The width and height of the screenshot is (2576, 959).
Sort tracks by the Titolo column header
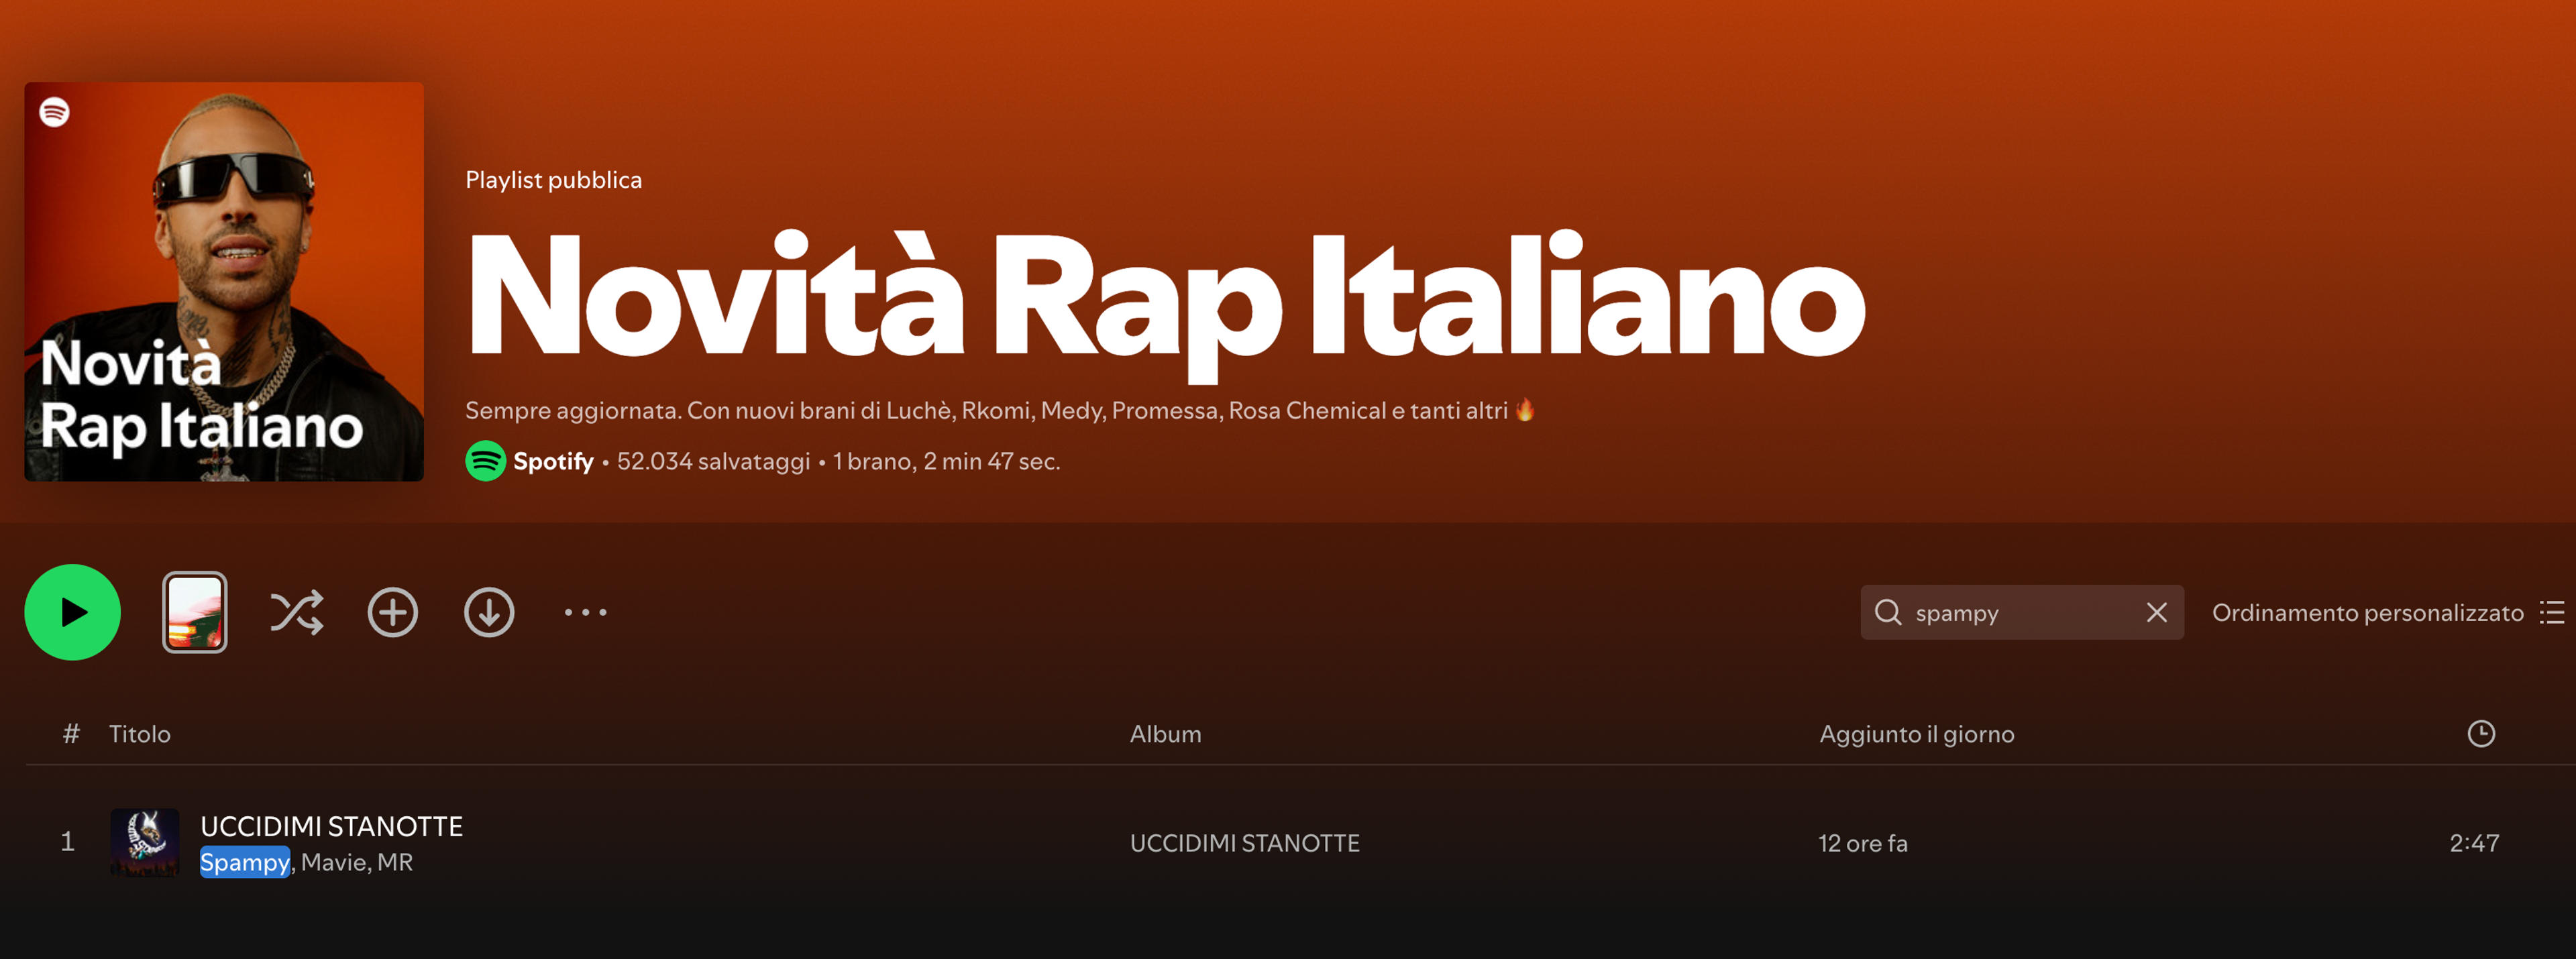click(140, 734)
